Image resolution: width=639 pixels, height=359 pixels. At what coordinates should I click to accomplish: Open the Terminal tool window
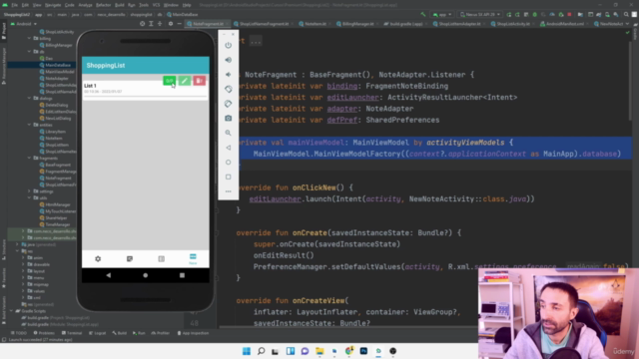pos(72,333)
